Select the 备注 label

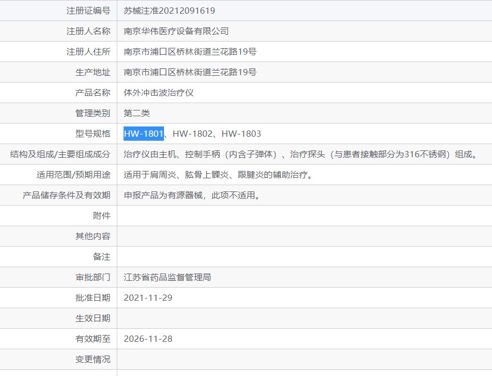101,257
